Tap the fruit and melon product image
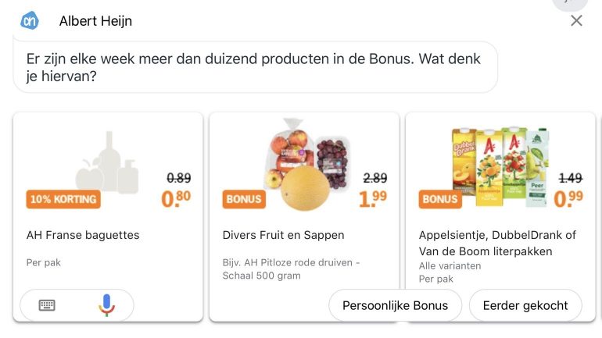This screenshot has width=602, height=338. [306, 164]
